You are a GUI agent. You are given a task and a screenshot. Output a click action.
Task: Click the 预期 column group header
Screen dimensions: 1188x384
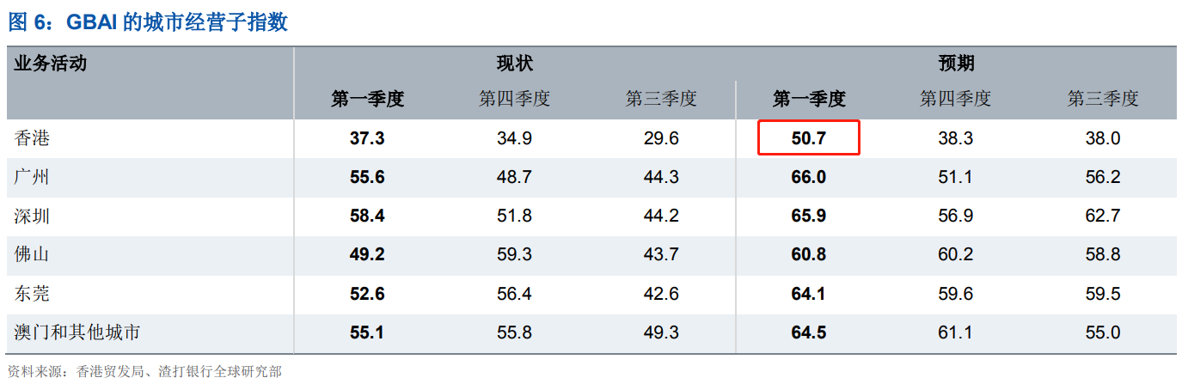click(x=955, y=64)
